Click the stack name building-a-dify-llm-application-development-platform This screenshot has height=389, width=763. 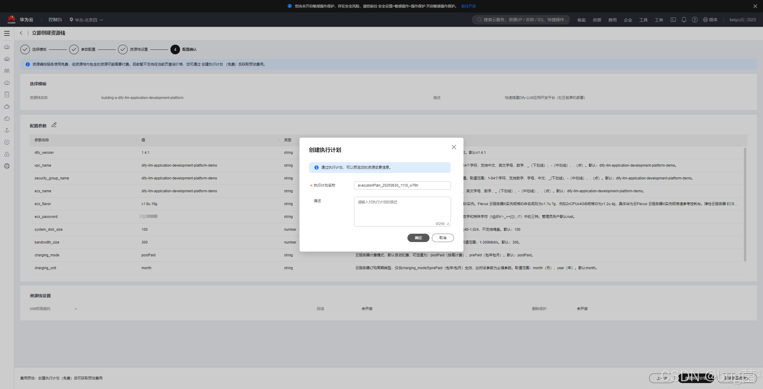pyautogui.click(x=142, y=98)
